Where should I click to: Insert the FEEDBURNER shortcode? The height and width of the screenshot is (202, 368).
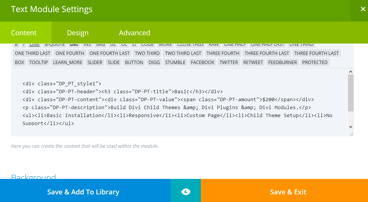click(282, 62)
